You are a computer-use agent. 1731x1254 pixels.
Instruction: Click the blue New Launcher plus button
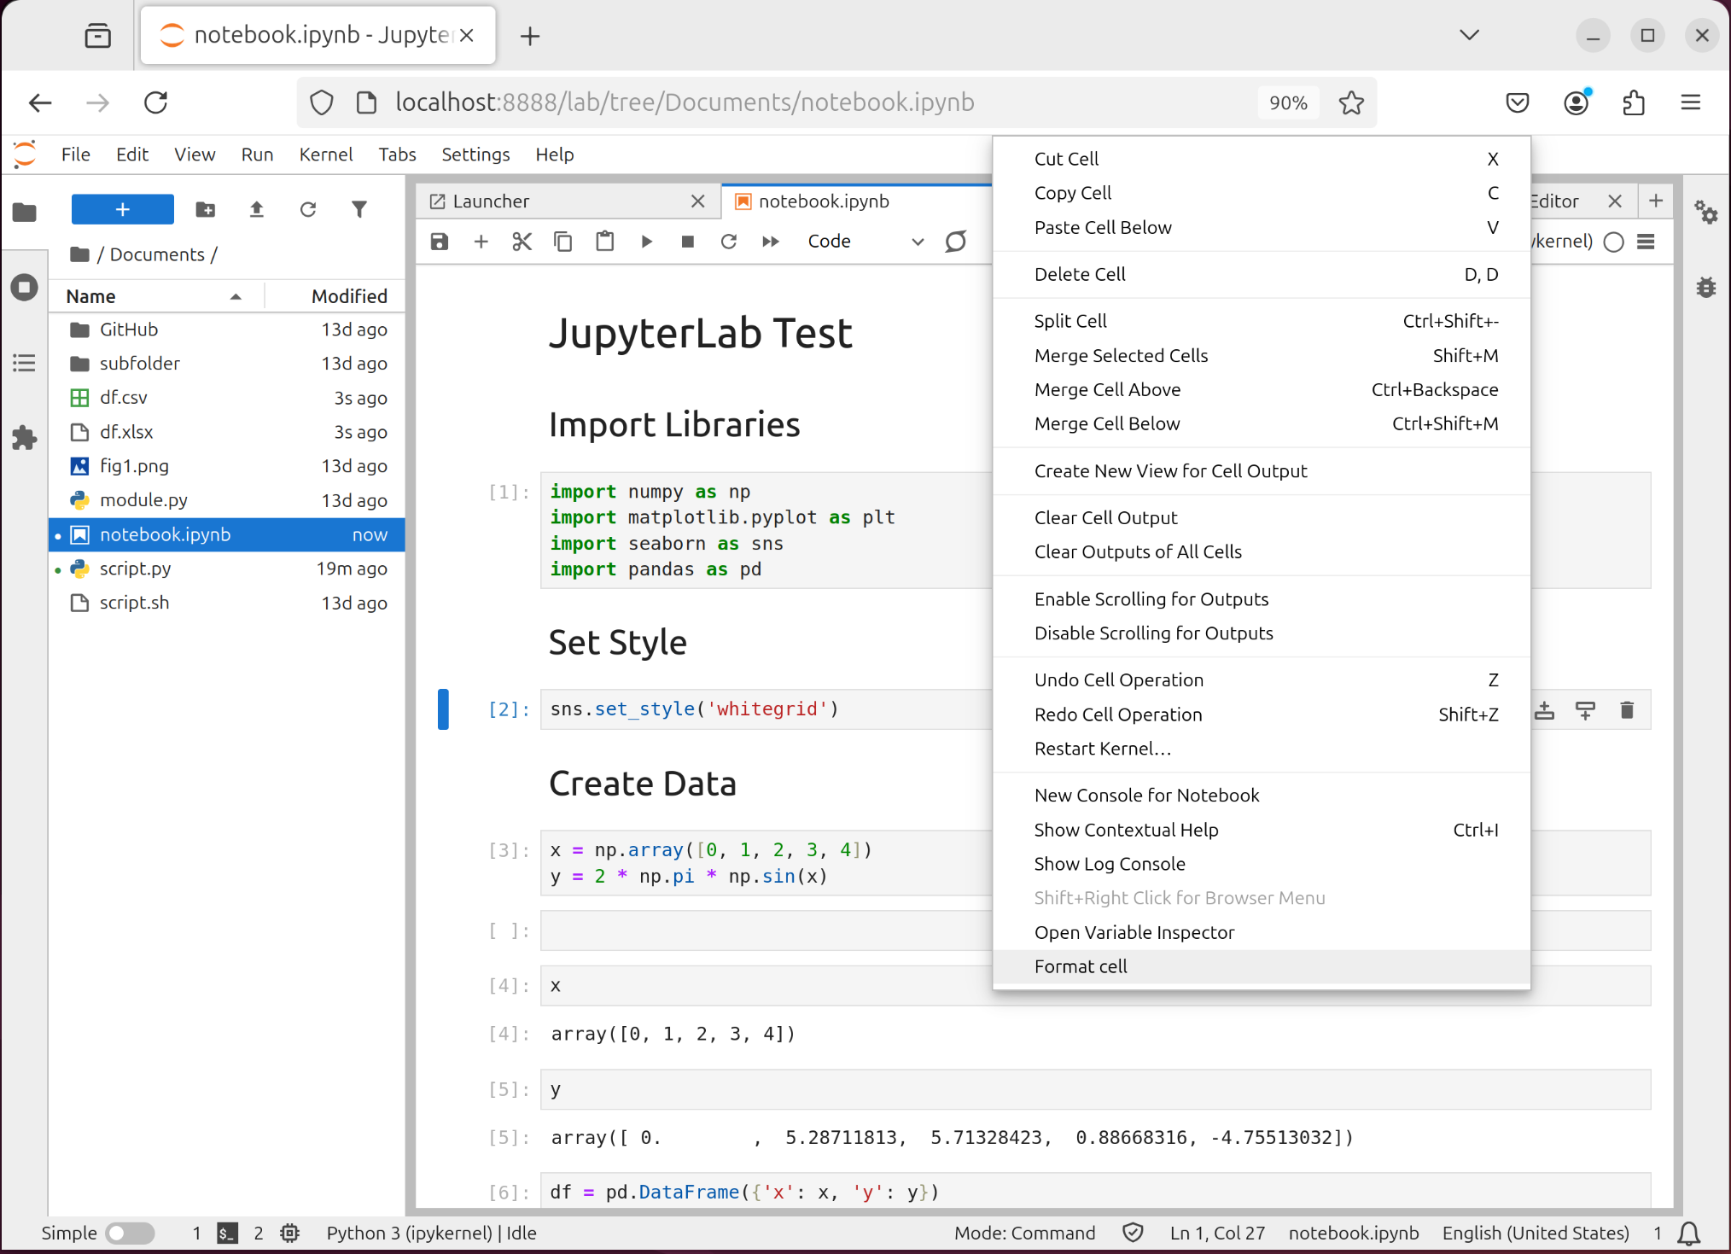point(122,209)
